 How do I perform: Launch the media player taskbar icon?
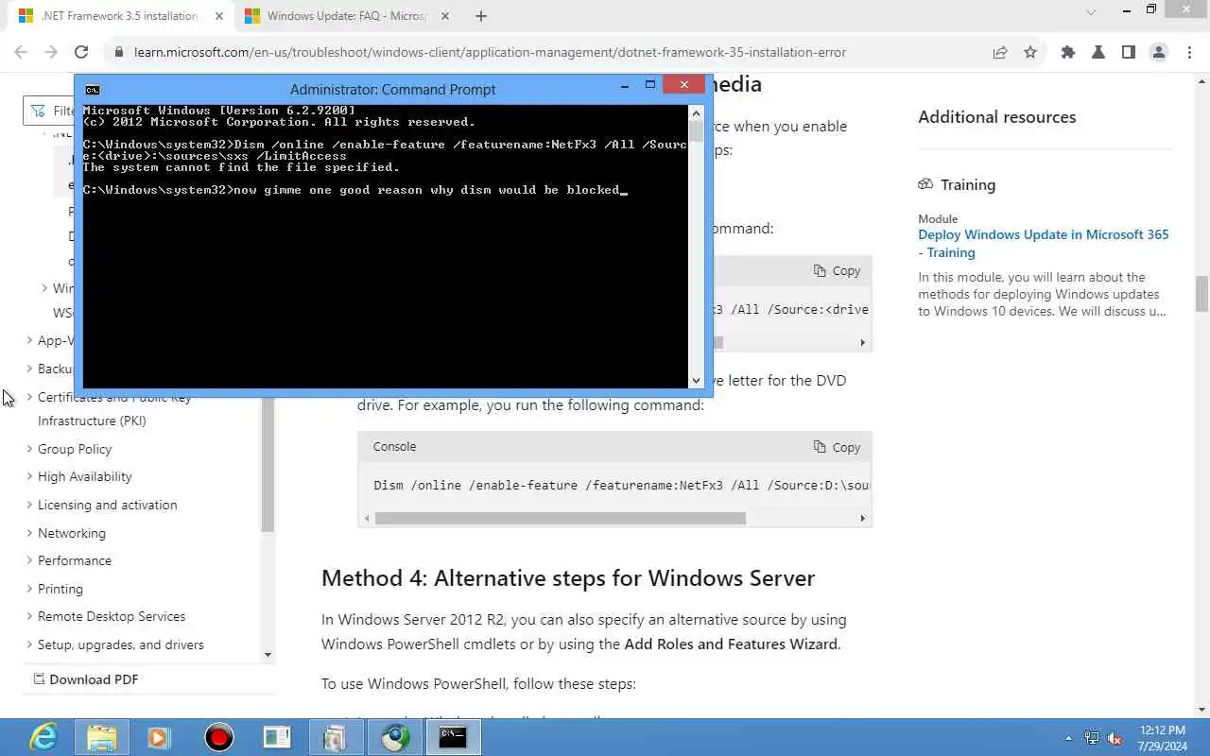pos(158,737)
